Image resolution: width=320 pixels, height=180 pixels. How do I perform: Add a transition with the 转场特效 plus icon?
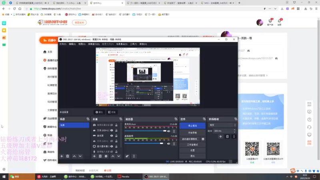tap(220, 136)
